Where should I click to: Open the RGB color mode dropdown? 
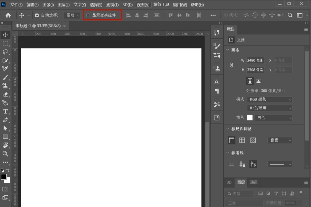pos(270,99)
